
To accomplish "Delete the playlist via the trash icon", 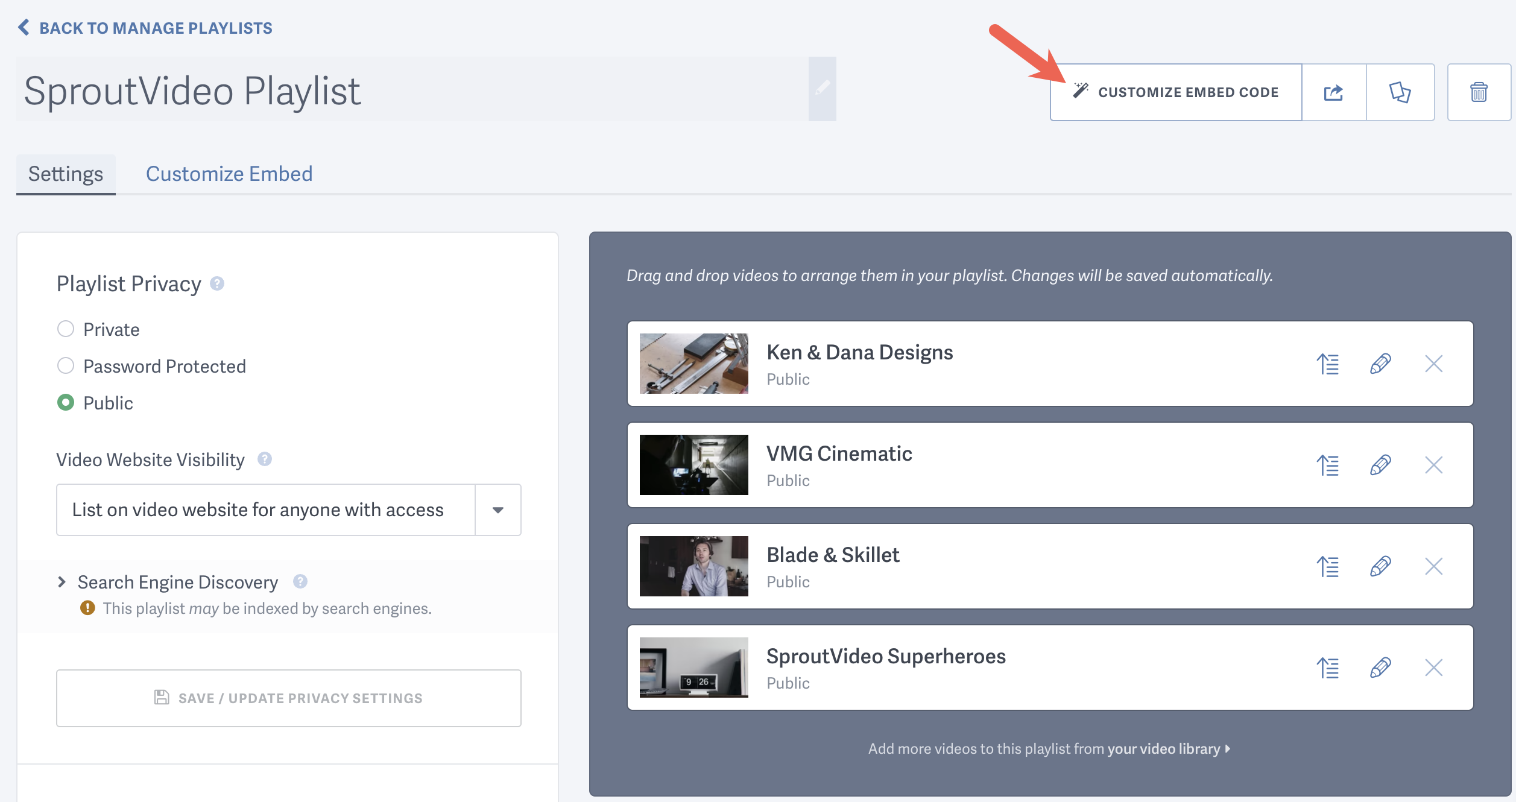I will point(1479,92).
